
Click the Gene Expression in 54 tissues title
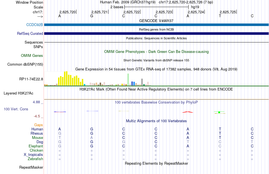pos(156,69)
